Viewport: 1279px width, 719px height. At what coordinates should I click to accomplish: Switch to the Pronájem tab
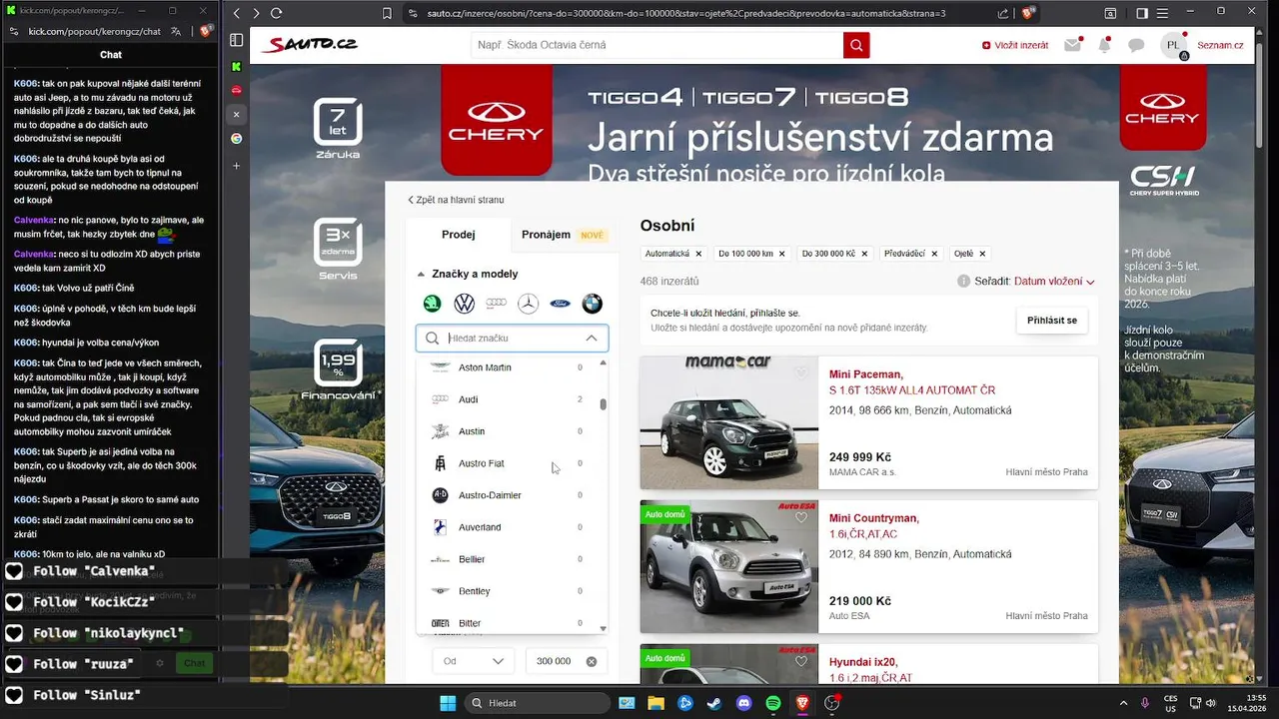pos(563,235)
